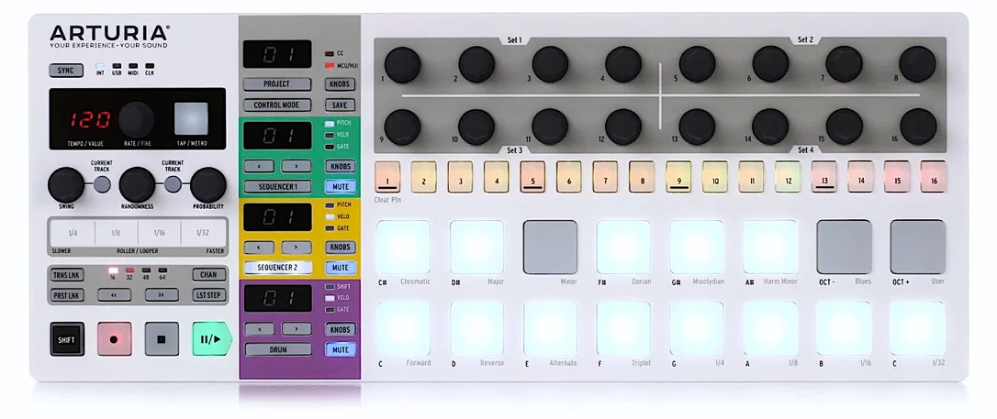997x419 pixels.
Task: Toggle MUTE on the Drum track
Action: tap(341, 349)
